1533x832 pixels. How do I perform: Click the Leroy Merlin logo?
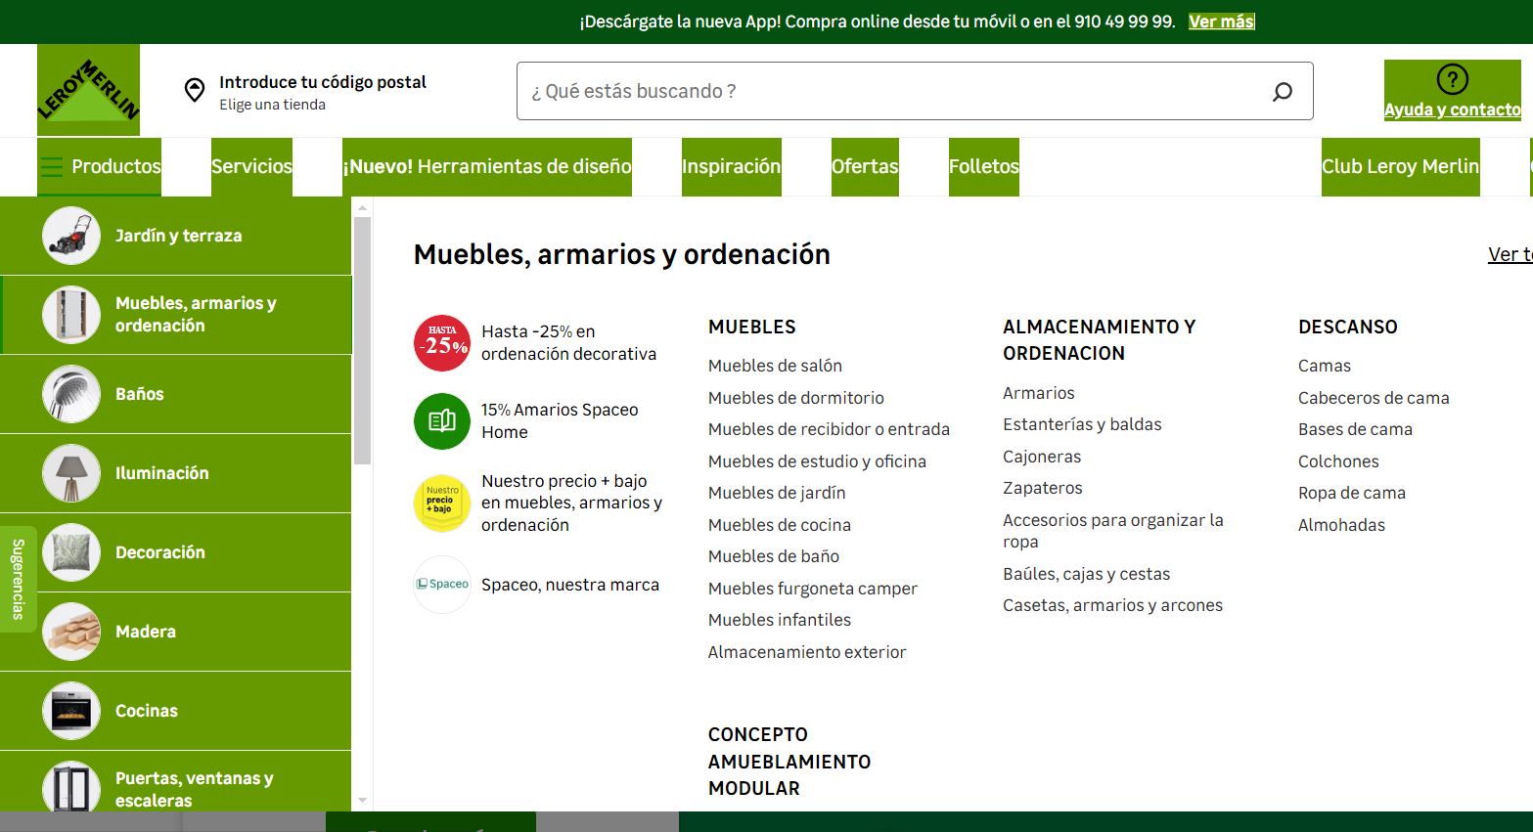[x=88, y=90]
